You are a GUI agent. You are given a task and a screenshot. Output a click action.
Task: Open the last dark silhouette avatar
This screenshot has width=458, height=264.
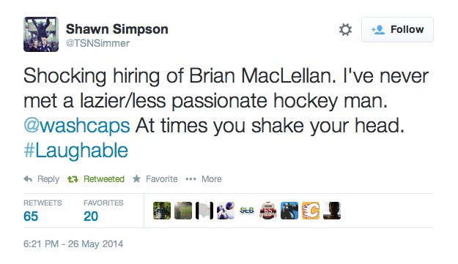point(332,211)
